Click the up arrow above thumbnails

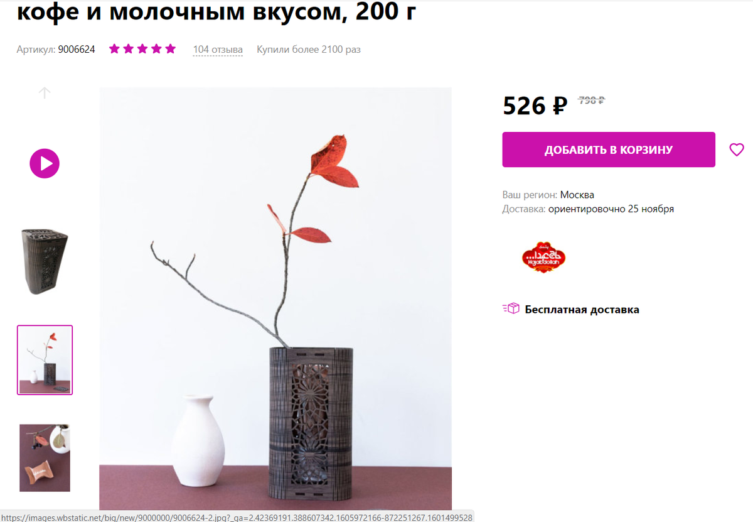click(45, 93)
